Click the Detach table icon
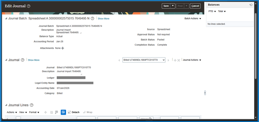The height and width of the screenshot is (122, 259). click(x=69, y=112)
